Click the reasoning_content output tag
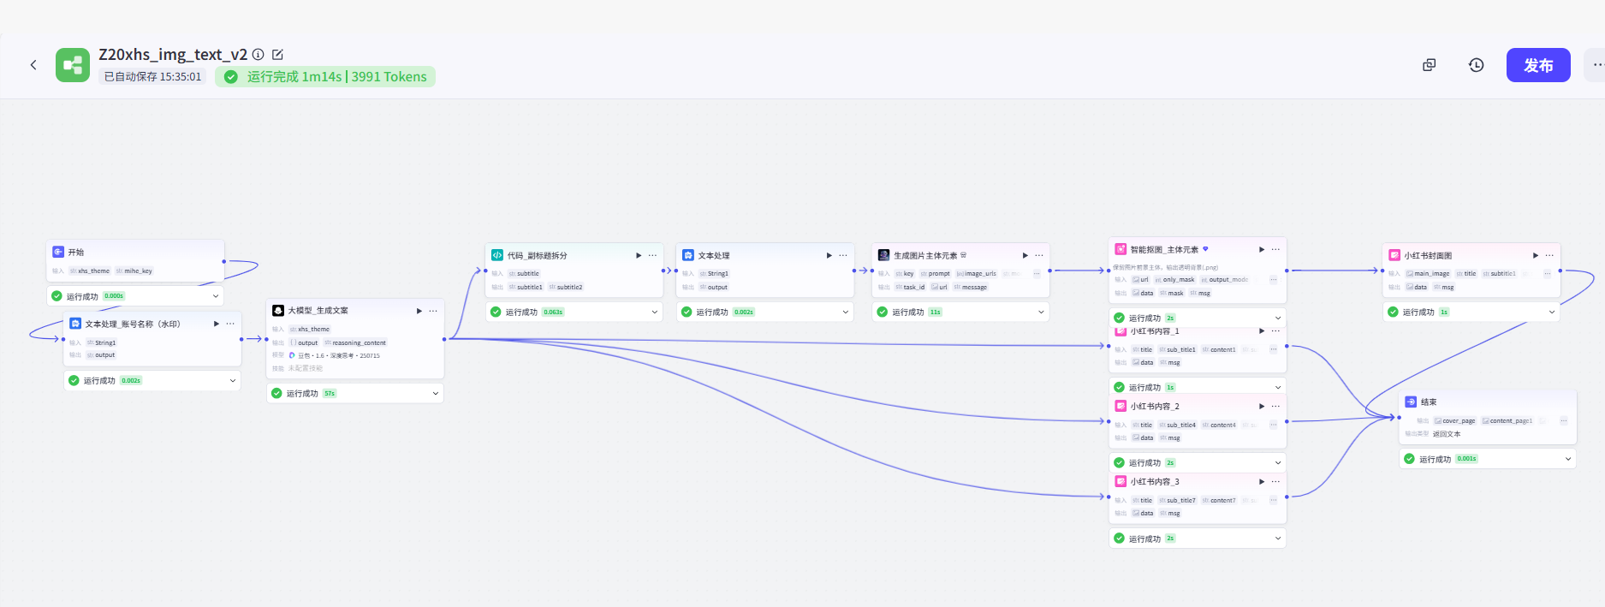1605x607 pixels. click(x=355, y=342)
